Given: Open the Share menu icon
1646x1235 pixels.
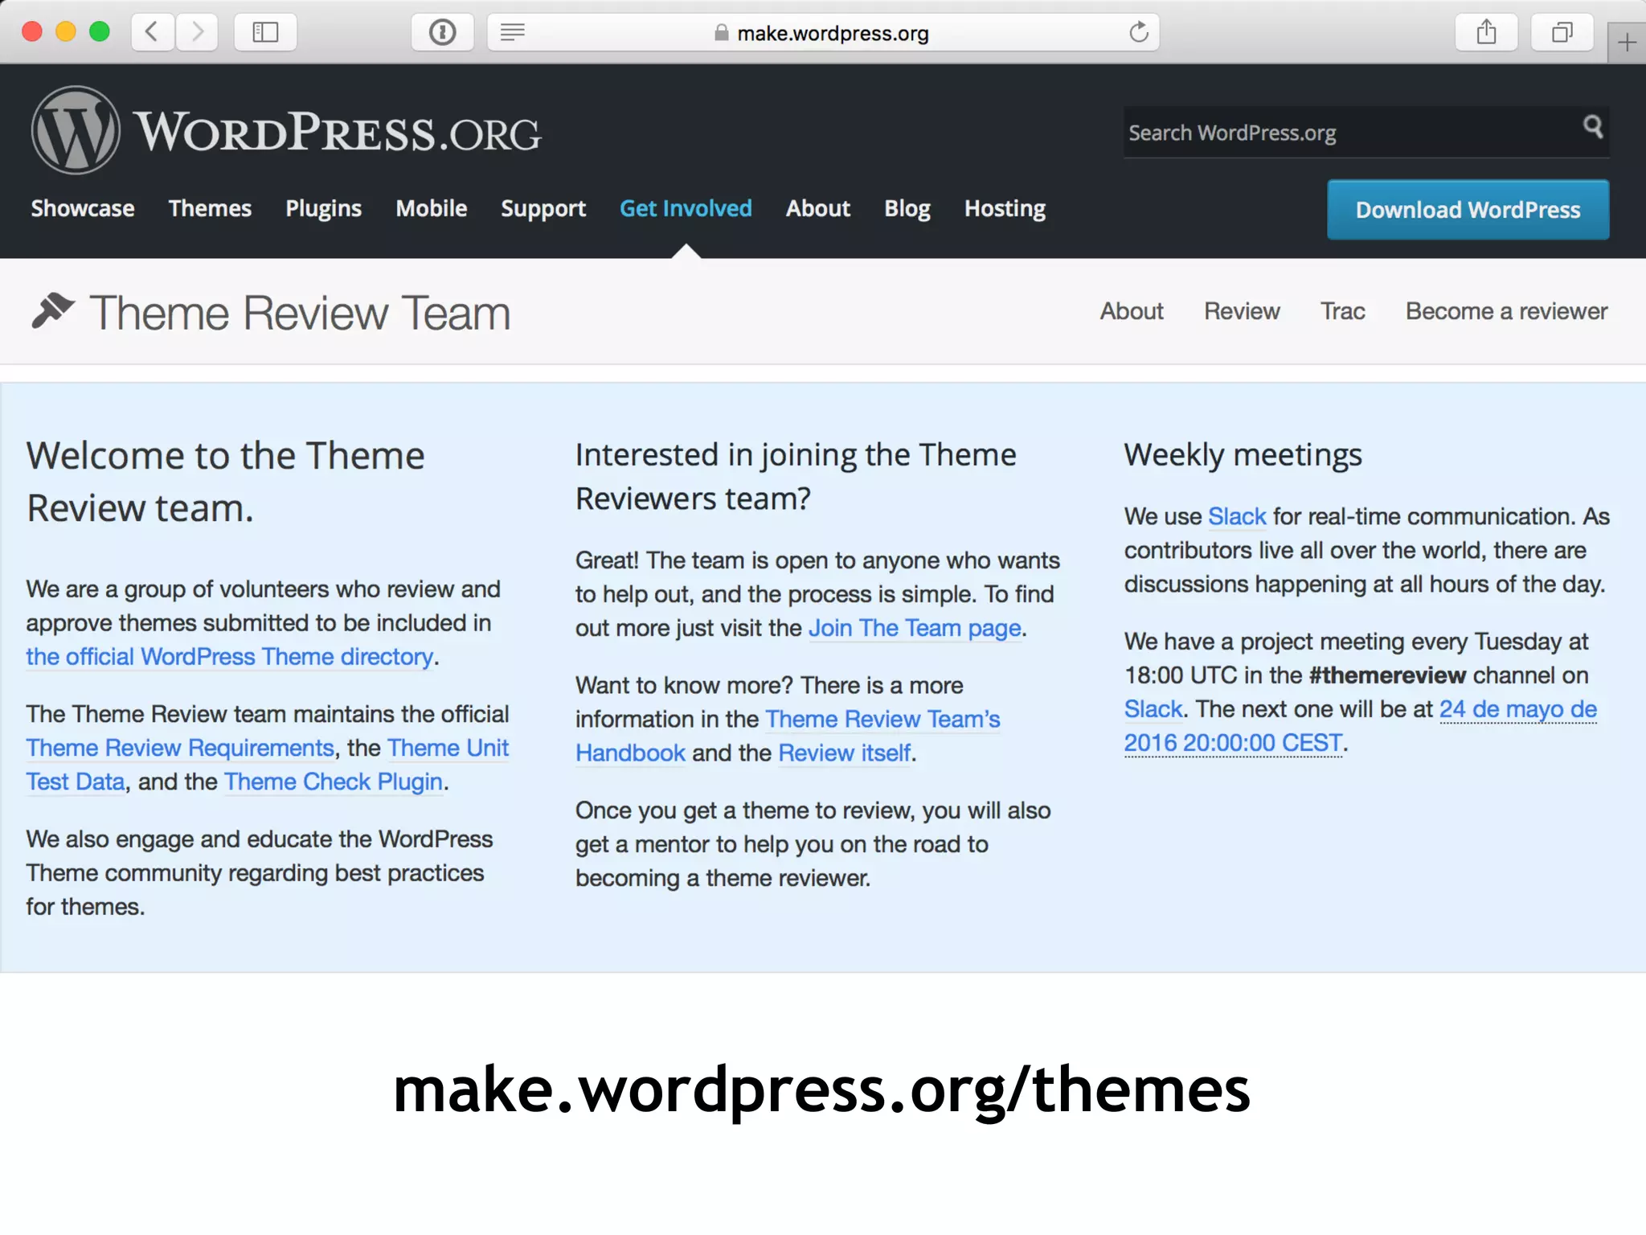Looking at the screenshot, I should [1486, 32].
